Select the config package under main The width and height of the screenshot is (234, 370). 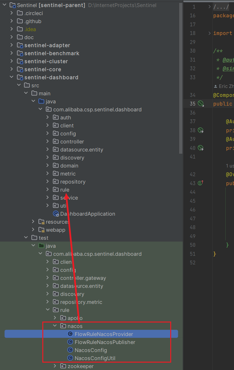pyautogui.click(x=68, y=133)
